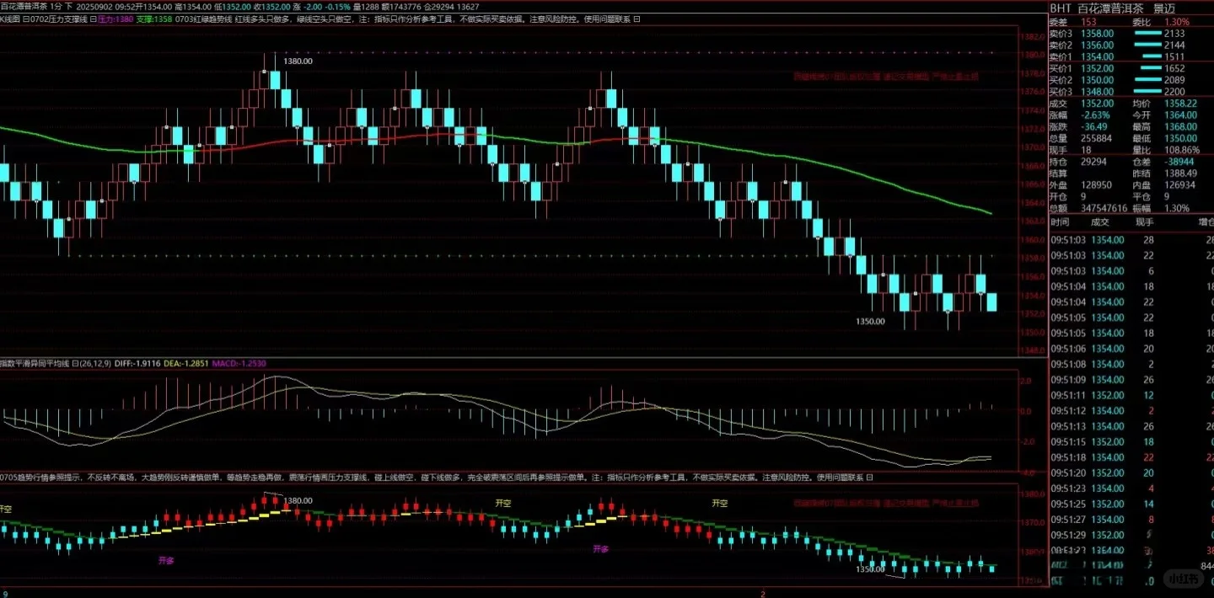Click the 支撑:1358 support label
The height and width of the screenshot is (598, 1214).
point(154,19)
